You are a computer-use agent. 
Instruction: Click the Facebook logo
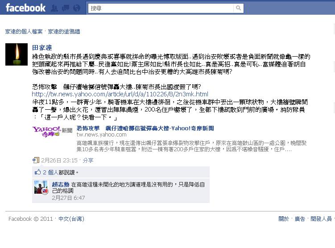pos(25,8)
